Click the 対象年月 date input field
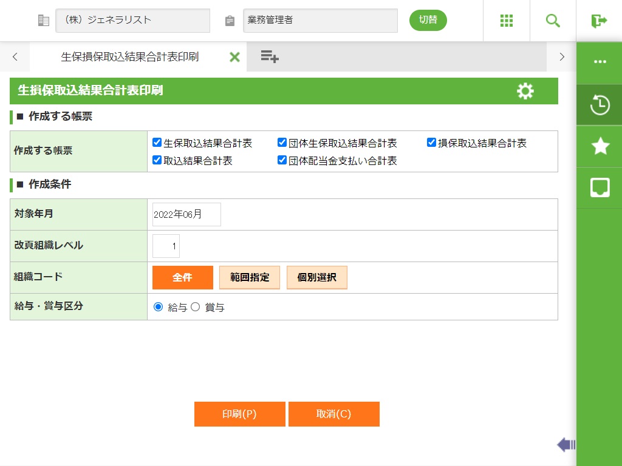This screenshot has width=622, height=466. (186, 215)
